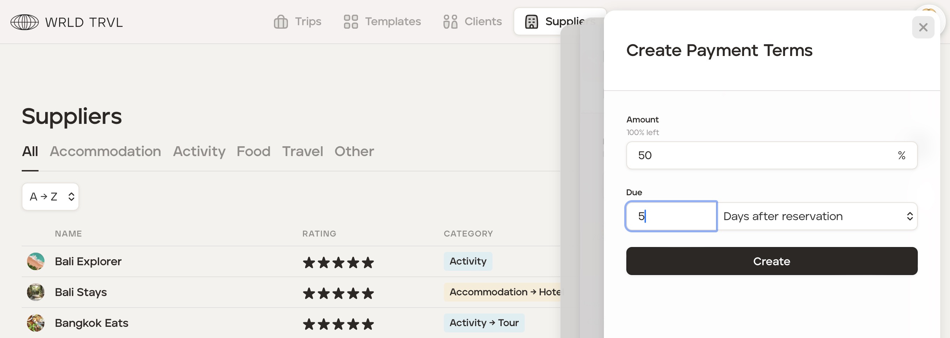Click the WRLD TRVL globe logo

24,22
